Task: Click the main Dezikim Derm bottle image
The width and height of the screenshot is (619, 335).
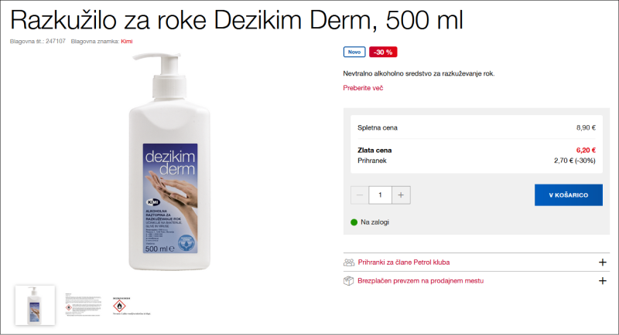Action: tap(169, 161)
